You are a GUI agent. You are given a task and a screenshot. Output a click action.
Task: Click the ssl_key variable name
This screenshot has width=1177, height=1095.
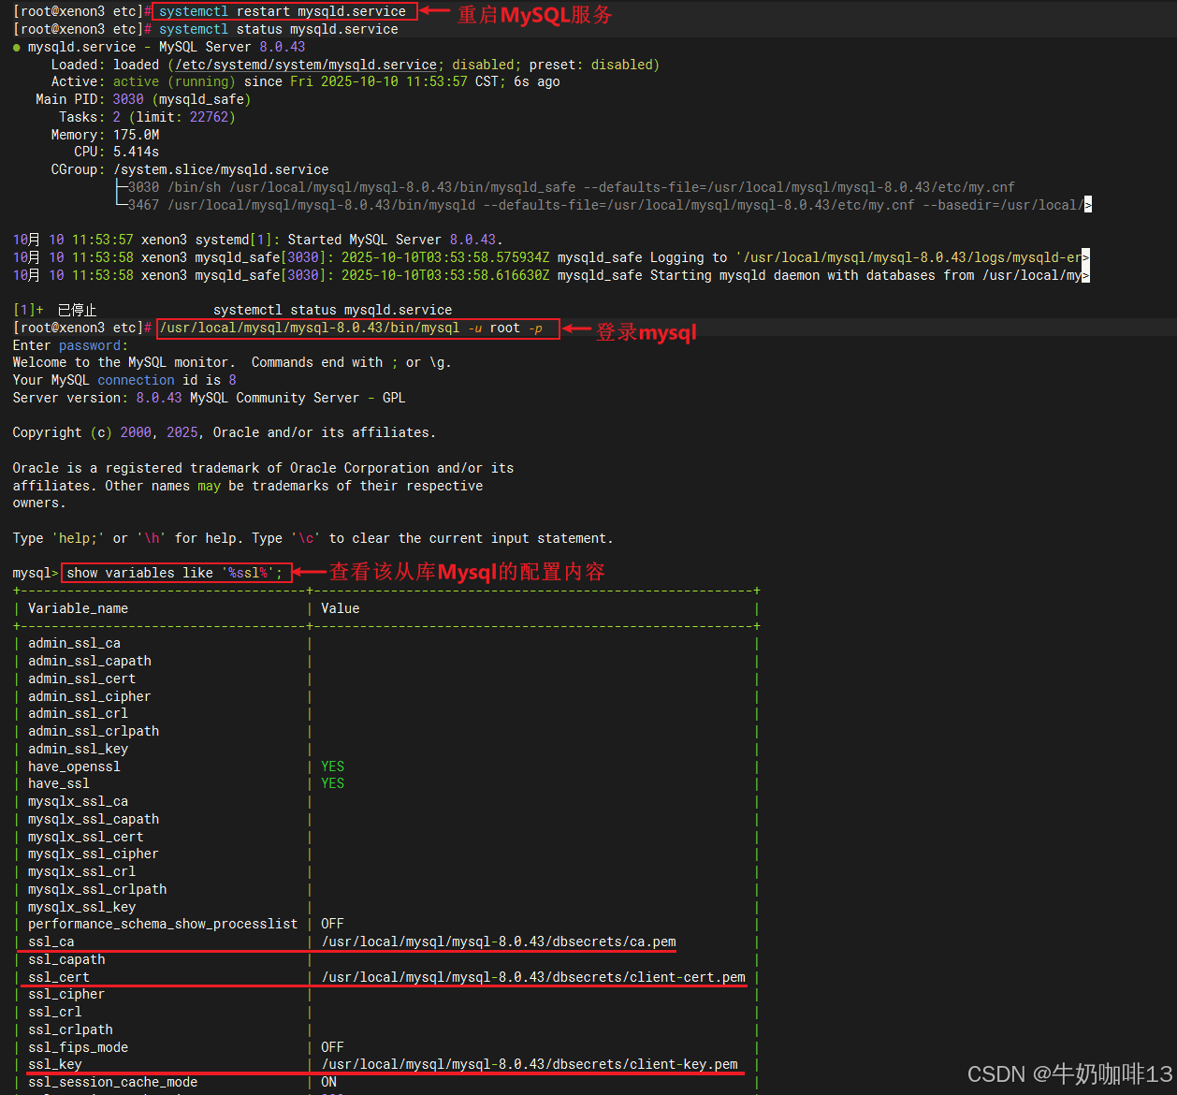pos(55,1064)
